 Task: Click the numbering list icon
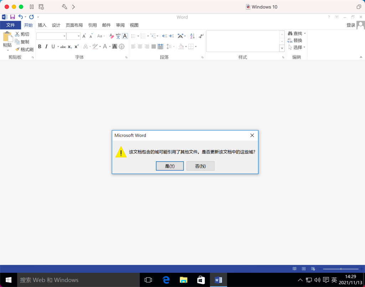[143, 36]
